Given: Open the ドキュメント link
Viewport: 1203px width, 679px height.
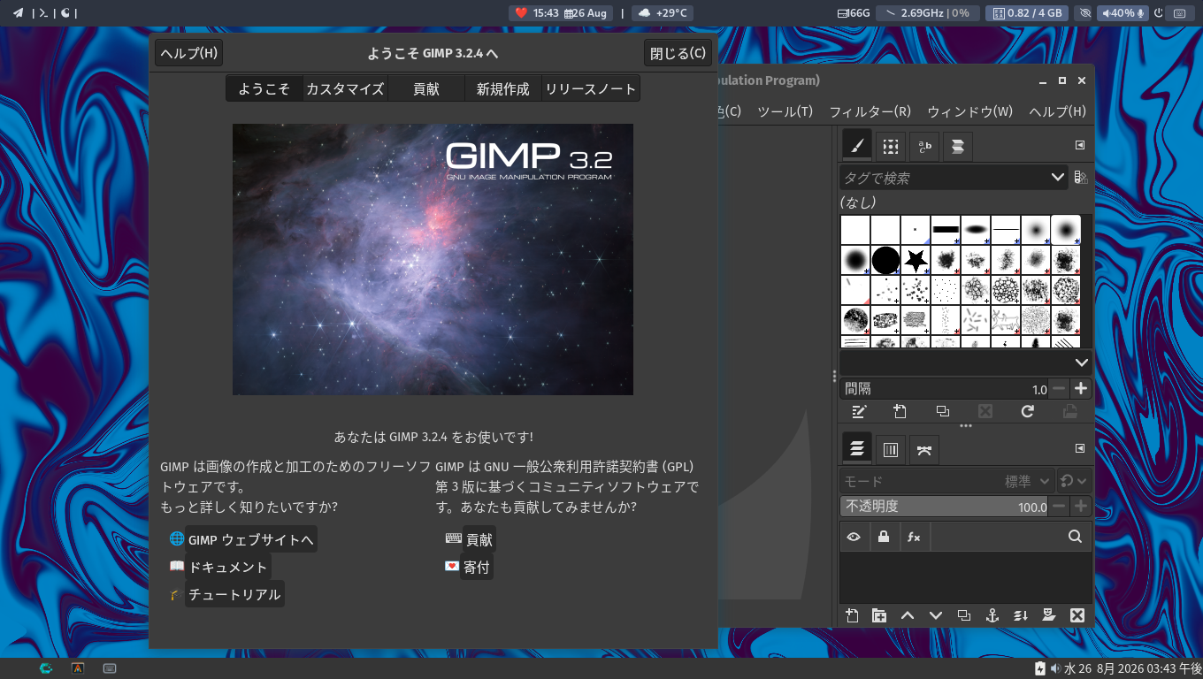Looking at the screenshot, I should tap(227, 567).
